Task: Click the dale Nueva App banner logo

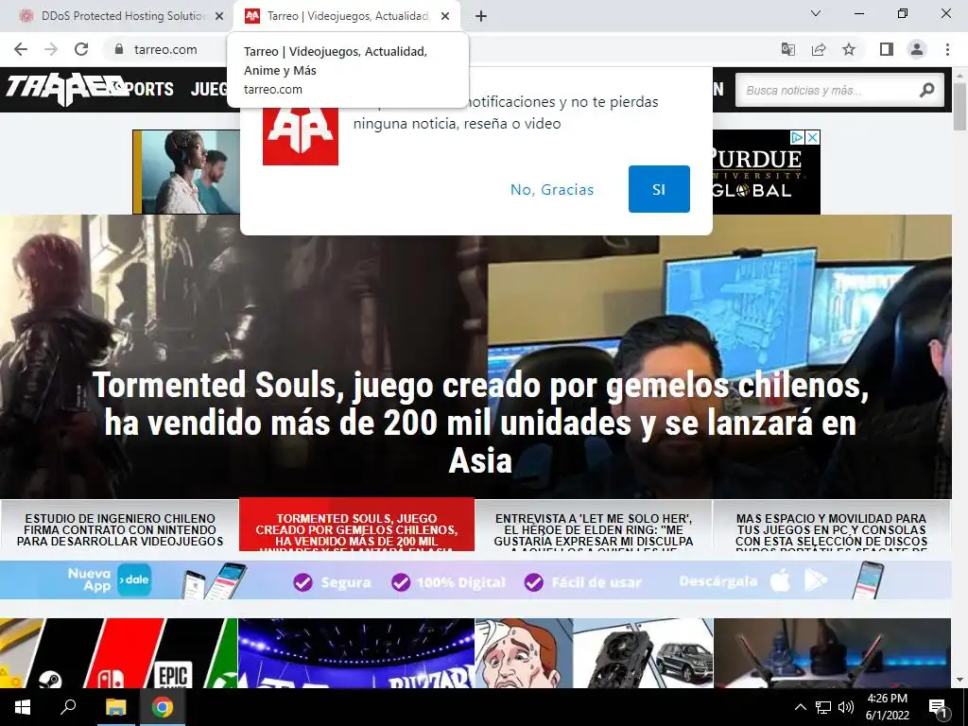Action: [134, 579]
